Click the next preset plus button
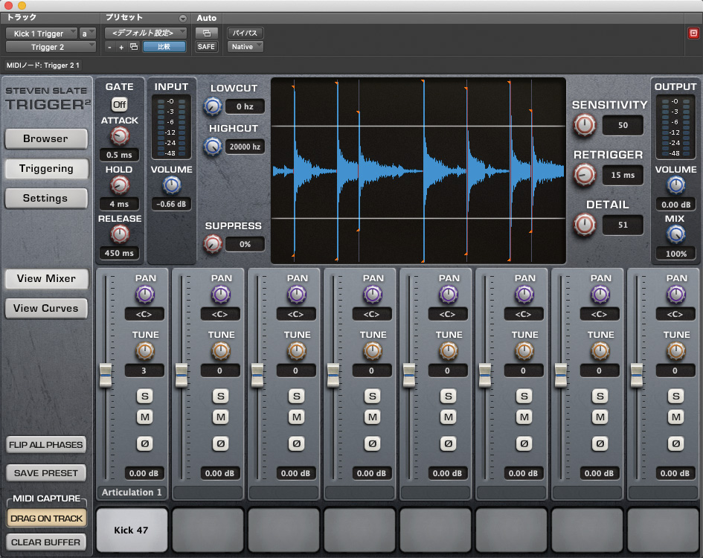Viewport: 703px width, 558px height. (x=121, y=47)
